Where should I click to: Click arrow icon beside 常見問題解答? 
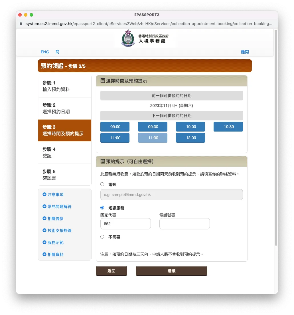44,206
